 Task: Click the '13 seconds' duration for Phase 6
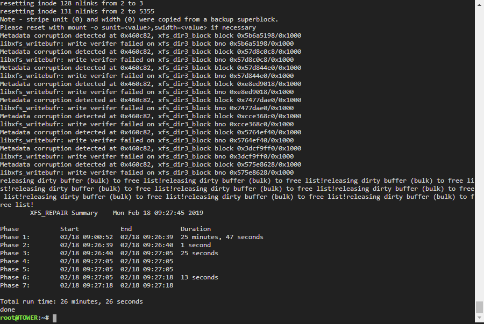pos(200,277)
